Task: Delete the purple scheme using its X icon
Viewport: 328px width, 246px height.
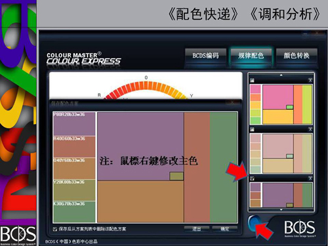Action: pyautogui.click(x=310, y=178)
